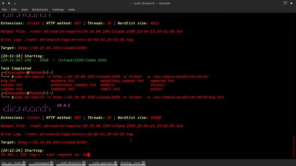Open the Edit menu
296x166 pixels.
click(x=14, y=10)
